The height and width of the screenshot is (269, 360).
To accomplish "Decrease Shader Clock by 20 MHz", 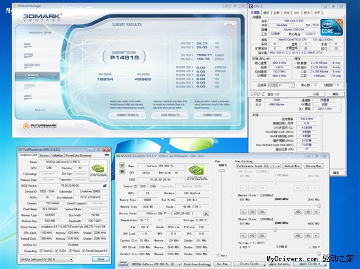I will [x=262, y=236].
